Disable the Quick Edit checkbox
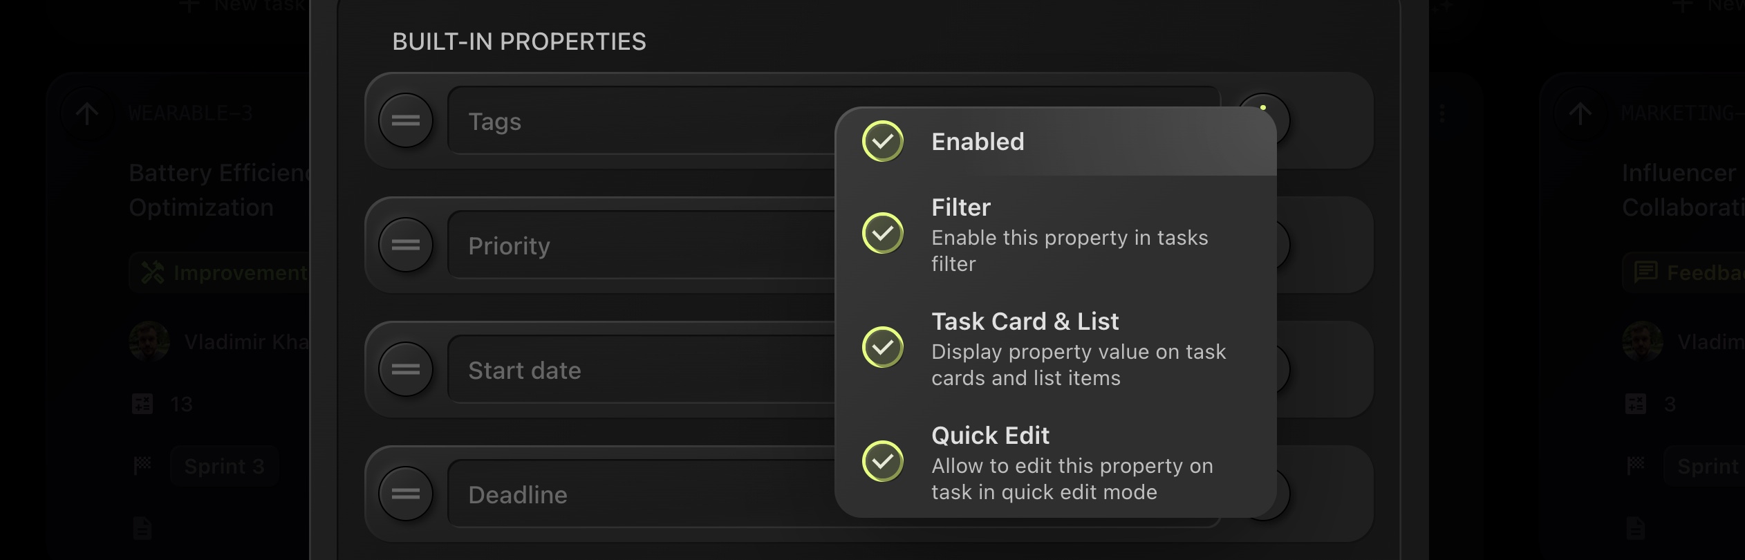 point(883,461)
